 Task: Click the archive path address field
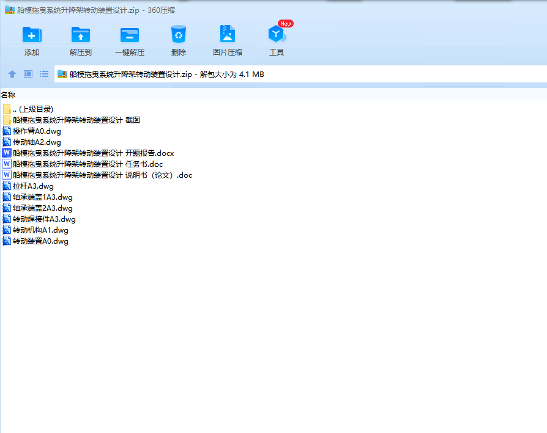pyautogui.click(x=300, y=74)
